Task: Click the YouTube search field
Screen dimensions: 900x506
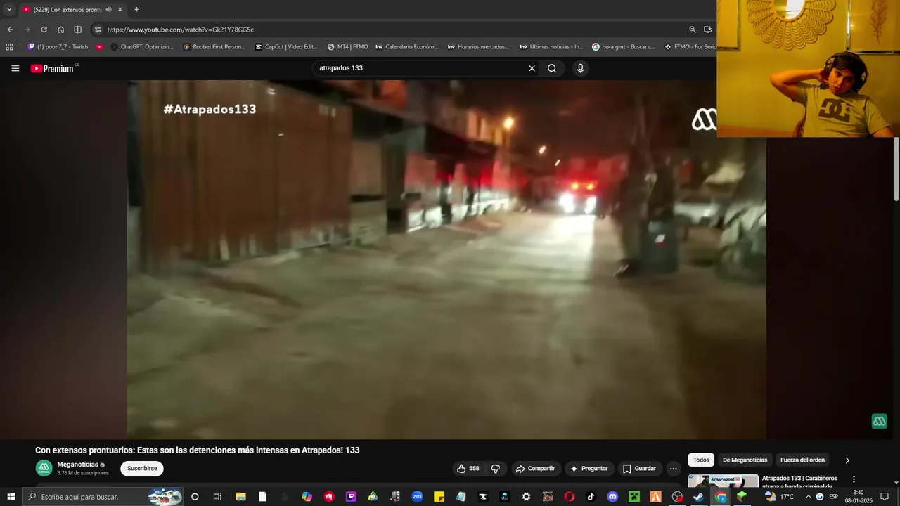Action: [422, 68]
